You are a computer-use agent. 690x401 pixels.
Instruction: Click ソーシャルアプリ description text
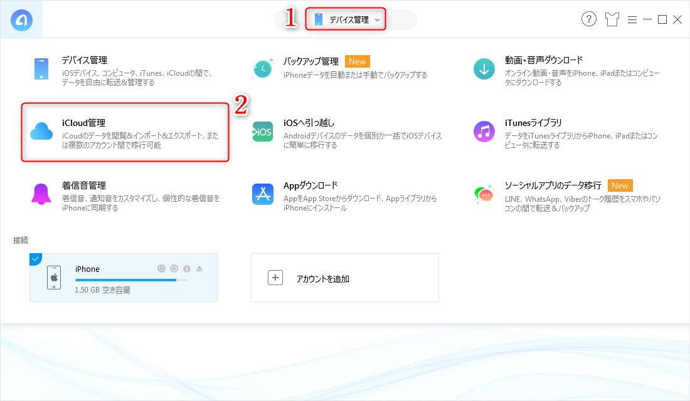pos(583,204)
